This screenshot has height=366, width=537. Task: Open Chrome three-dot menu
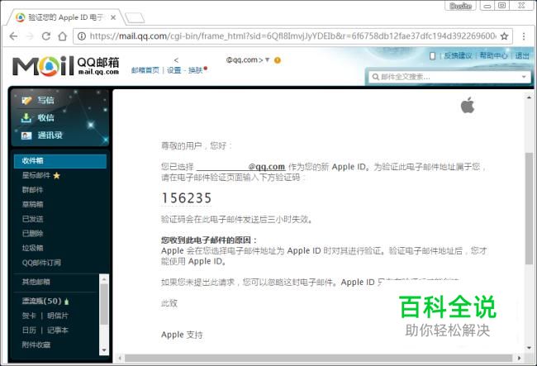(x=523, y=36)
